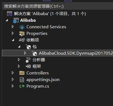Select the 解决方案 'Alibaba' solution node
The height and width of the screenshot is (106, 113).
coord(50,14)
